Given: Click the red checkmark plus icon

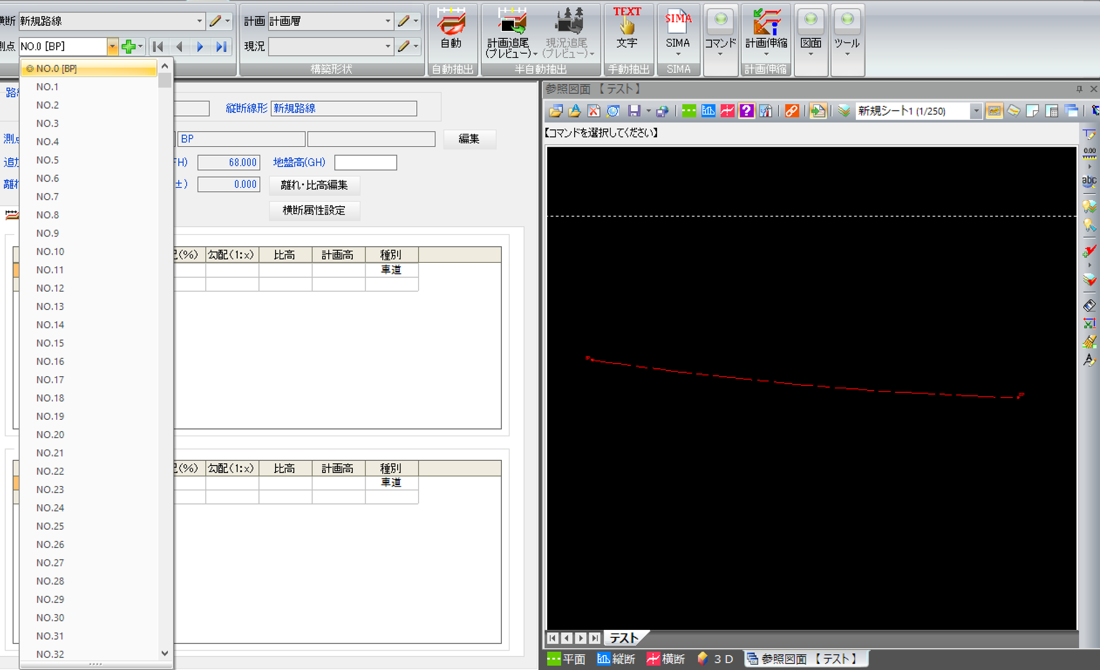Looking at the screenshot, I should (1089, 251).
